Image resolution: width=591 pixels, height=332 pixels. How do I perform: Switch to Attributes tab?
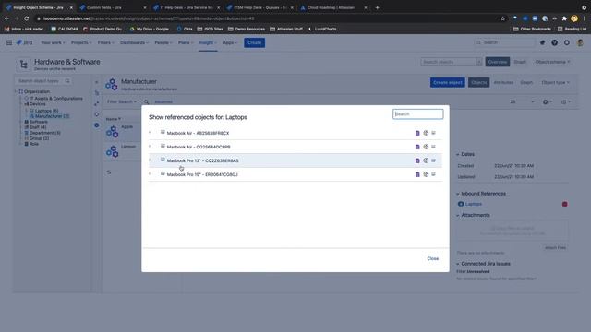click(503, 82)
